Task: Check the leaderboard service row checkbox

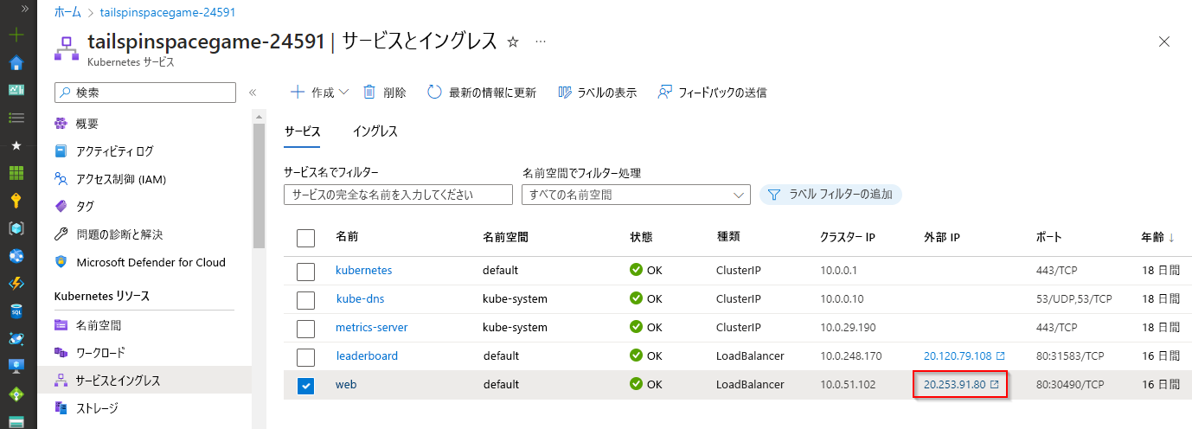Action: [305, 356]
